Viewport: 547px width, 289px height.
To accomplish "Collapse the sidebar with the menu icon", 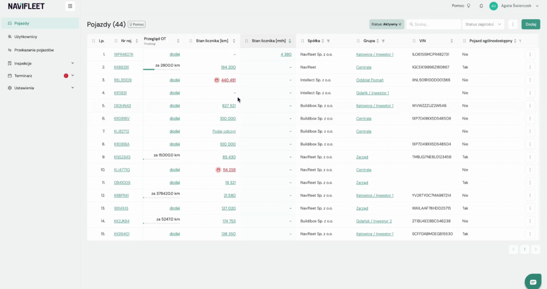I will [x=70, y=6].
